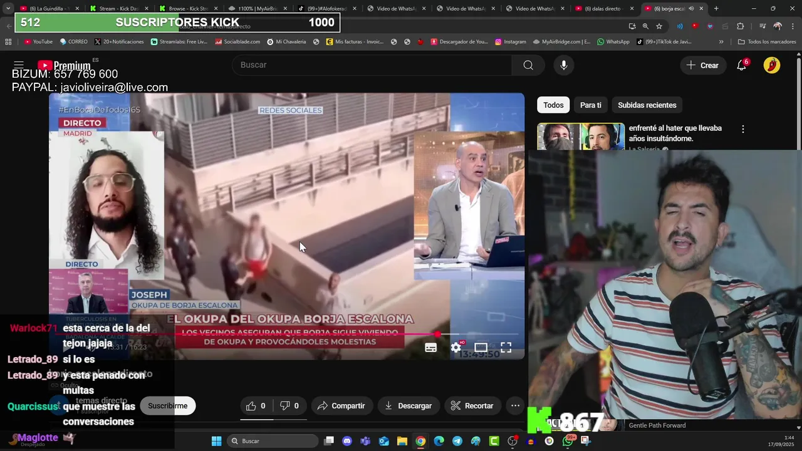Like the video with thumbs up
The width and height of the screenshot is (802, 451).
tap(255, 406)
